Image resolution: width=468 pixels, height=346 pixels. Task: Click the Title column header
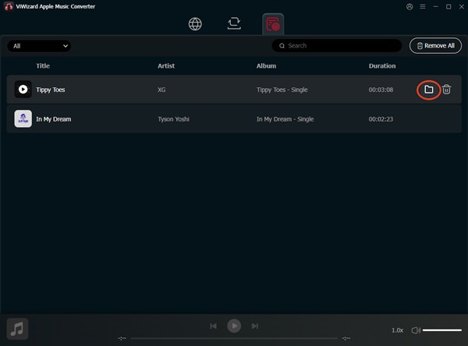(43, 66)
